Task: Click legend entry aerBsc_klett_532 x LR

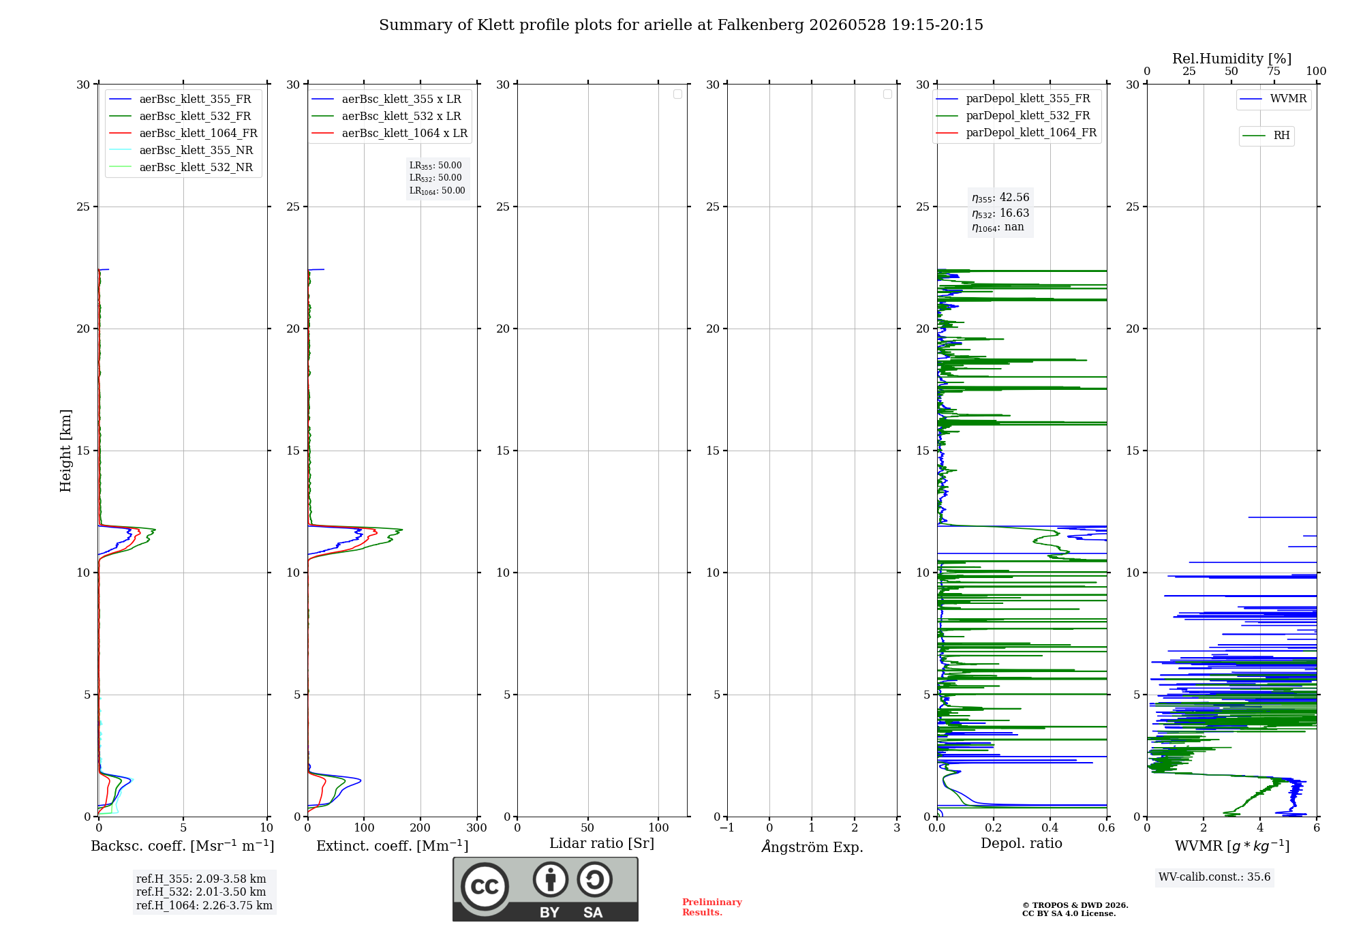Action: (387, 117)
